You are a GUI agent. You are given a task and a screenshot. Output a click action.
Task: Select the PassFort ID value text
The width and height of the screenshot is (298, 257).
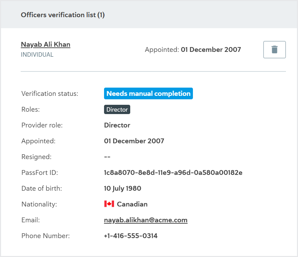click(173, 173)
